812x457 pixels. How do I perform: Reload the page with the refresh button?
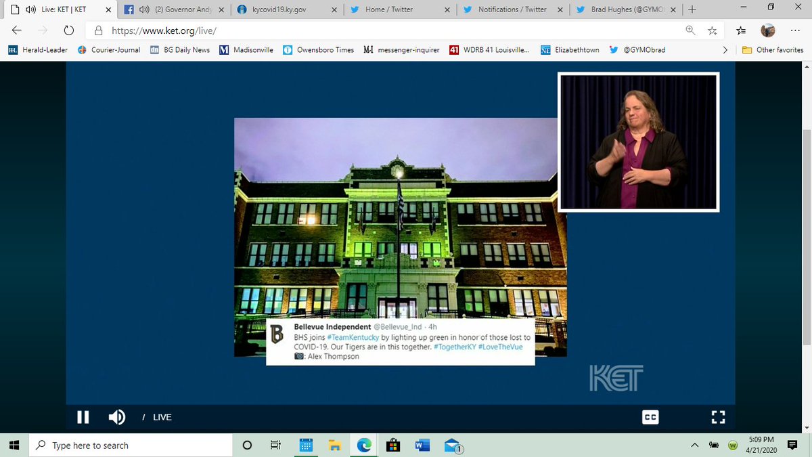tap(68, 30)
